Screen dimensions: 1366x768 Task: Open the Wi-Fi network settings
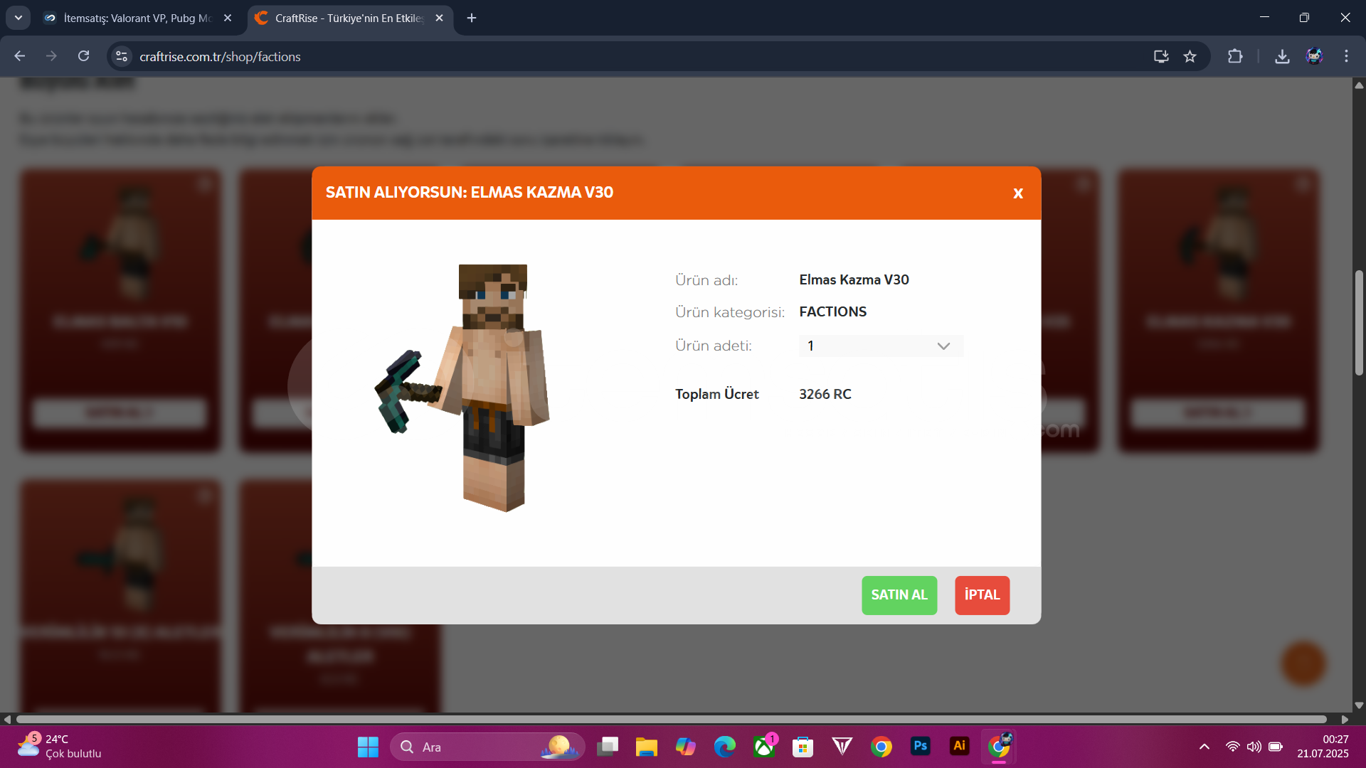[x=1232, y=747]
